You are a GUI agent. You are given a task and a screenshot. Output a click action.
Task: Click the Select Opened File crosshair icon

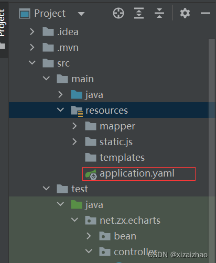pos(118,13)
